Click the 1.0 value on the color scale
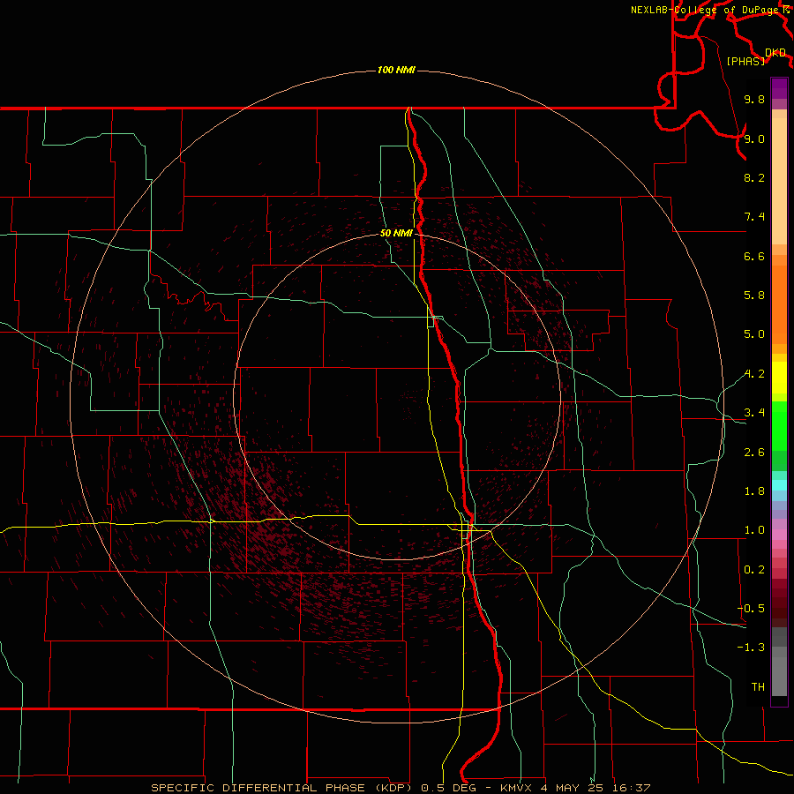The image size is (794, 794). pos(754,530)
